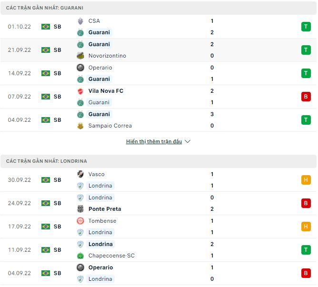Click the red B badge for Vila Nova match
Screen dimensions: 318x287
[x=306, y=97]
